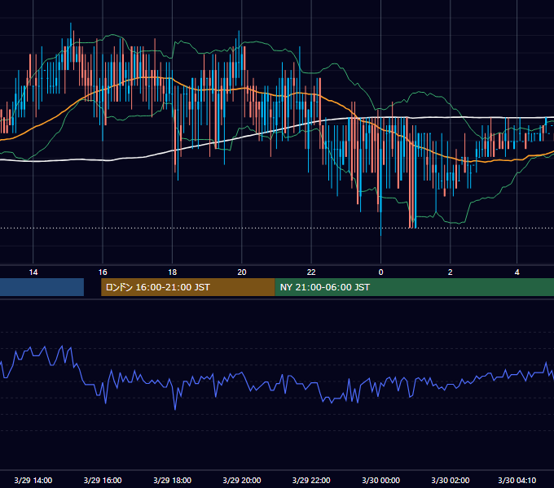Viewport: 554px width, 488px height.
Task: Click the 14 hour label on chart axis
Action: click(33, 272)
